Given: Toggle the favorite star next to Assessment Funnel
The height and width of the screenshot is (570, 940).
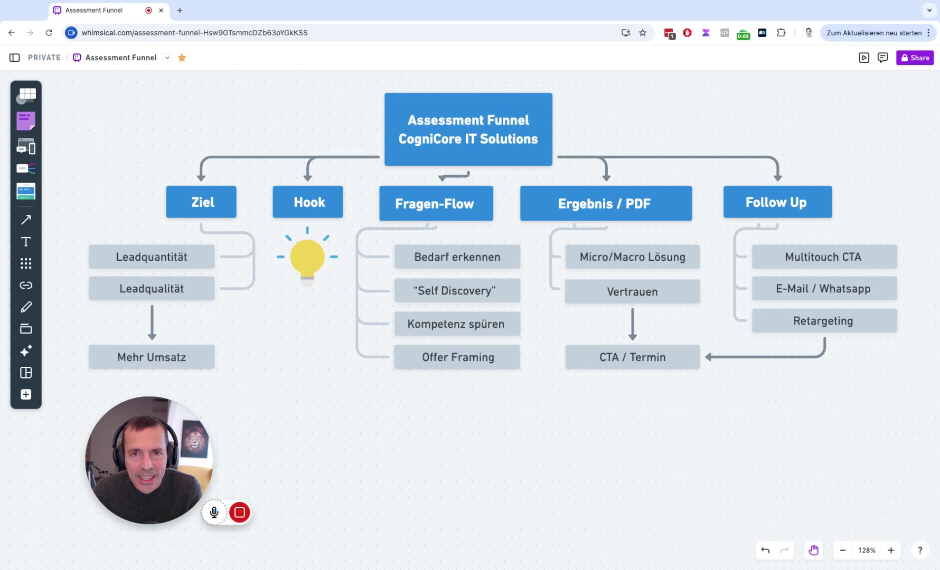Looking at the screenshot, I should 182,58.
